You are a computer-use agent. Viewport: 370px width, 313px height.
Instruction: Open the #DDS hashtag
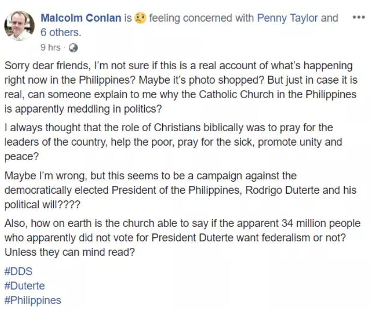coord(18,271)
